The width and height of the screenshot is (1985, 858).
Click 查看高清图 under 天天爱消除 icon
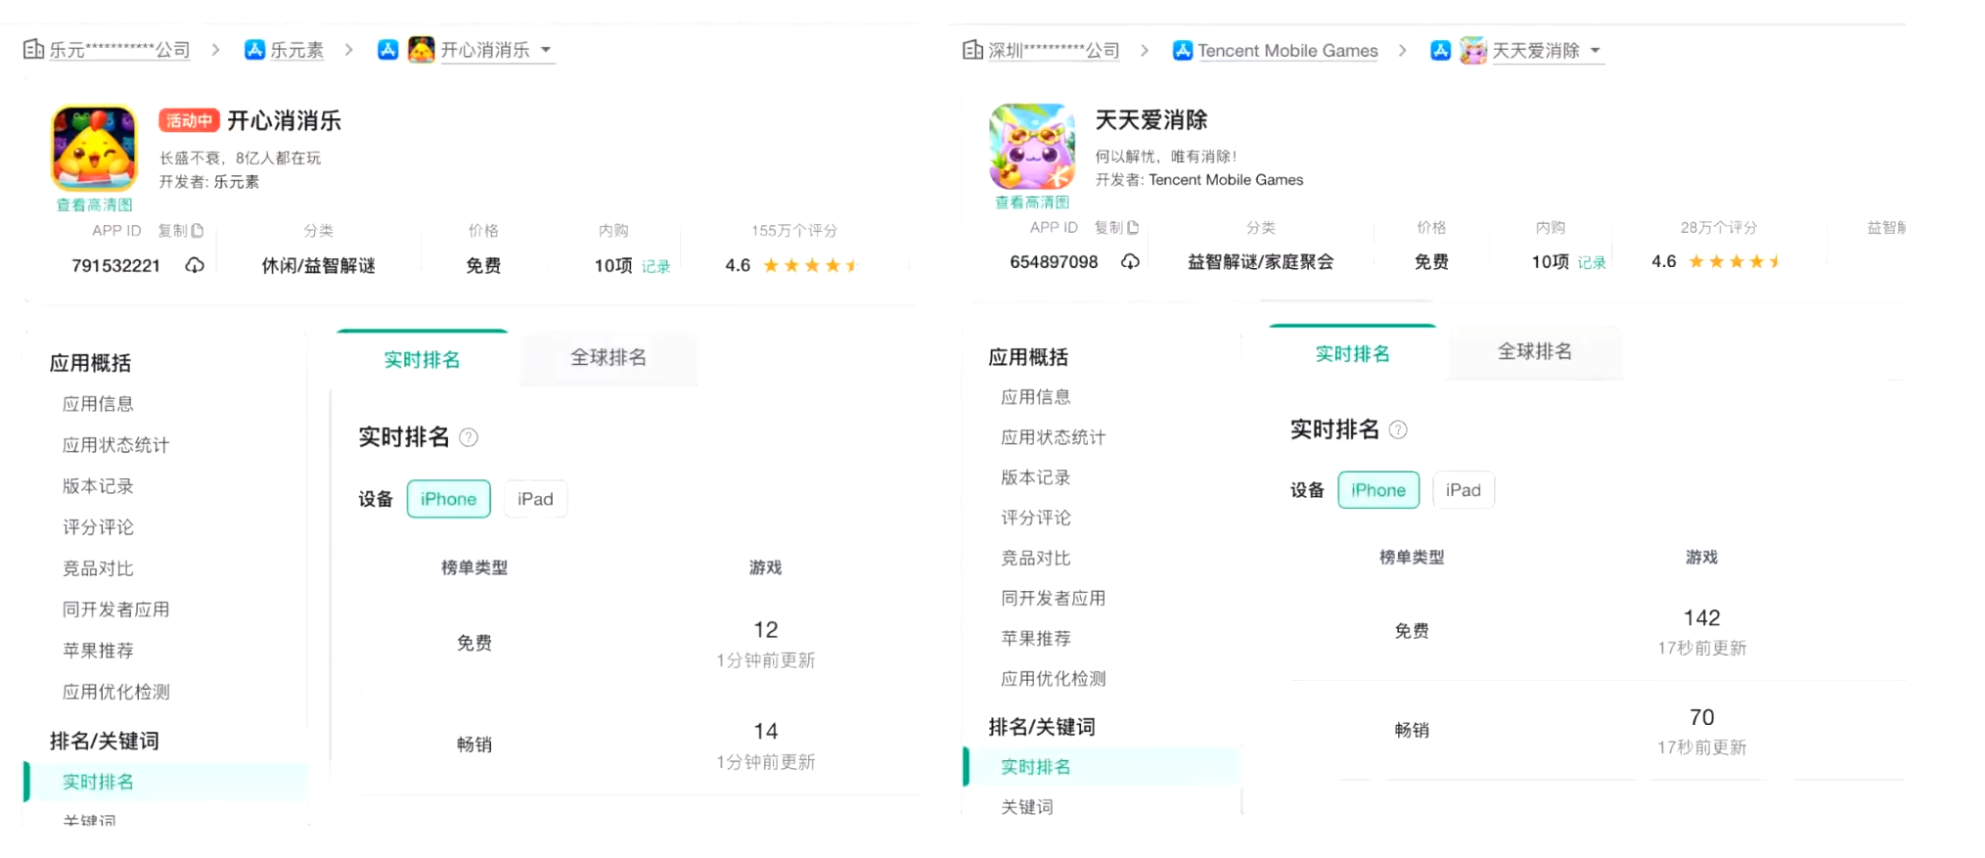click(x=1032, y=203)
